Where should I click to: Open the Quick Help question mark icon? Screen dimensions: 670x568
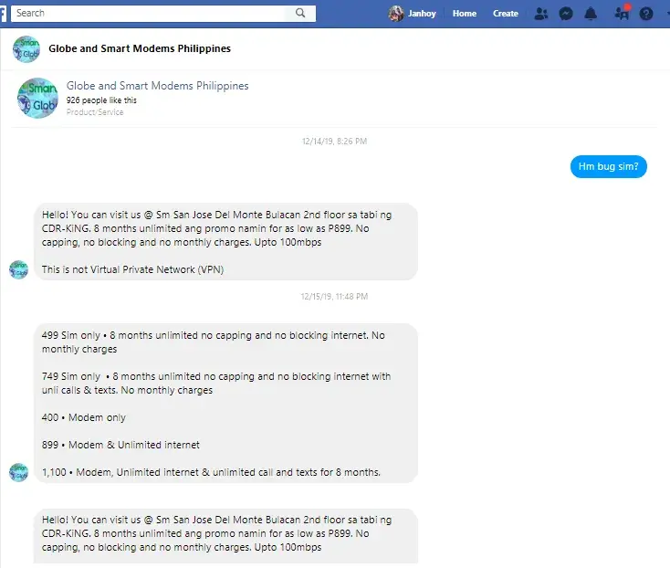[646, 14]
